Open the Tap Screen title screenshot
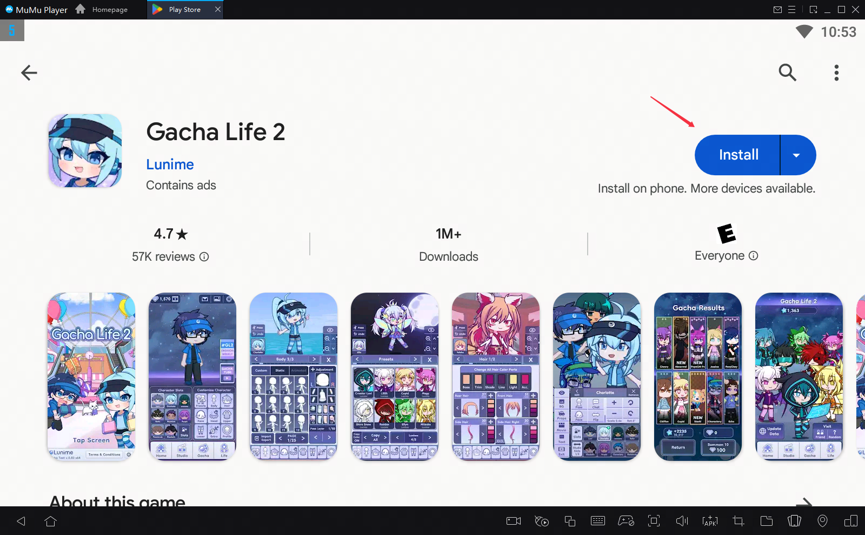The width and height of the screenshot is (865, 535). (91, 377)
